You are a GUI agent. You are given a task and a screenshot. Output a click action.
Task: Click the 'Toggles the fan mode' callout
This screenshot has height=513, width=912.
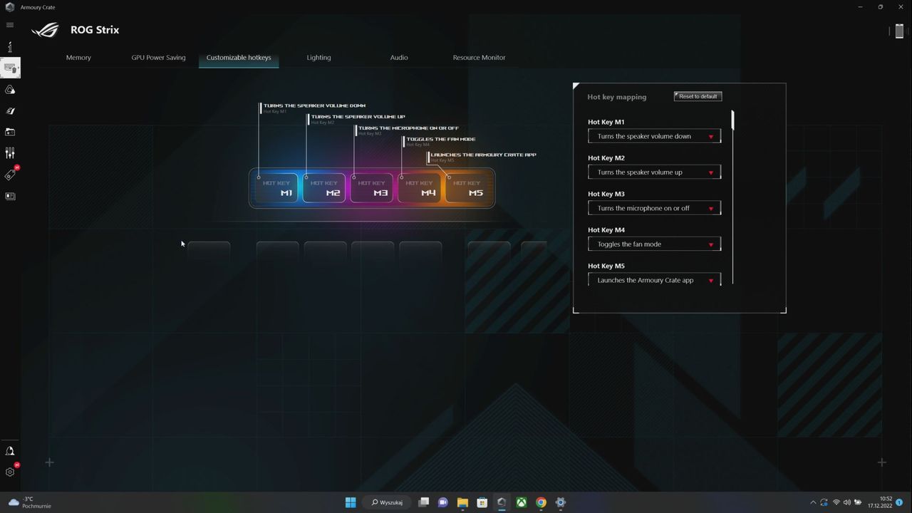coord(441,139)
